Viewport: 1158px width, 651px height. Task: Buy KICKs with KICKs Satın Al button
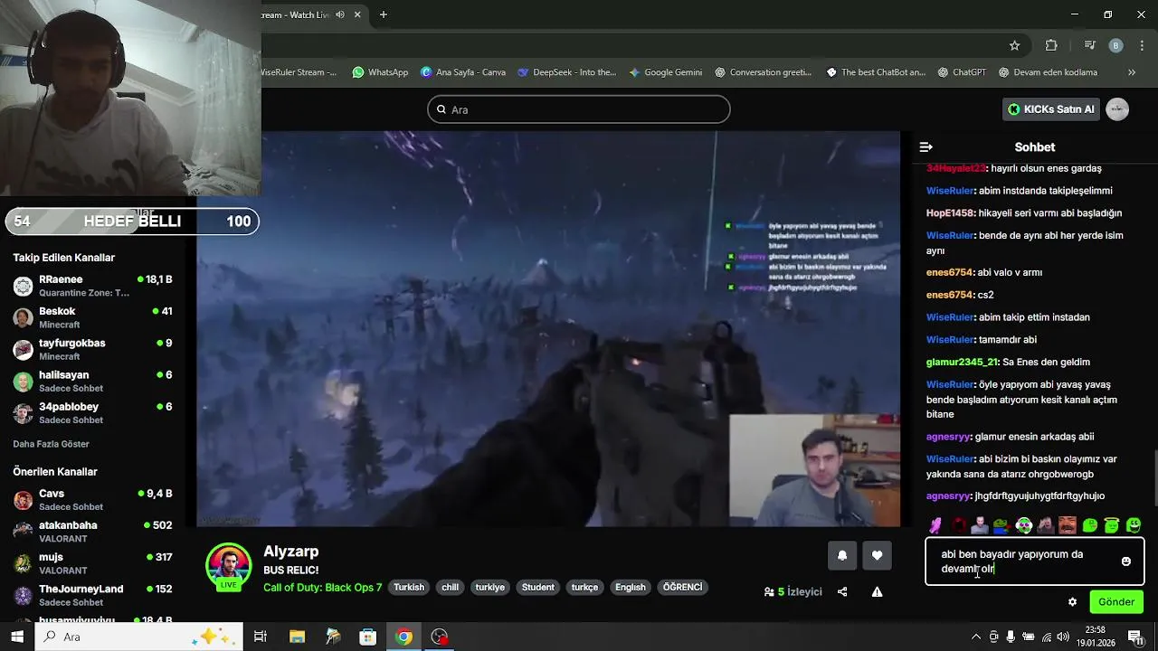[x=1051, y=109]
